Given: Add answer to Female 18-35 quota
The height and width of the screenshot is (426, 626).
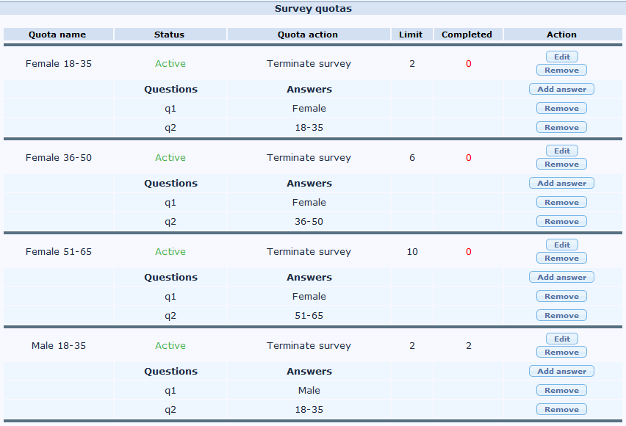Looking at the screenshot, I should tap(561, 90).
